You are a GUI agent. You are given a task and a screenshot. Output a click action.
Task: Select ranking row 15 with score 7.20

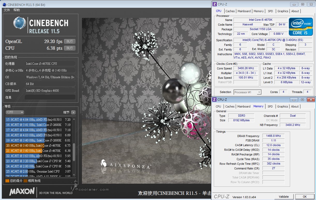coord(39,120)
